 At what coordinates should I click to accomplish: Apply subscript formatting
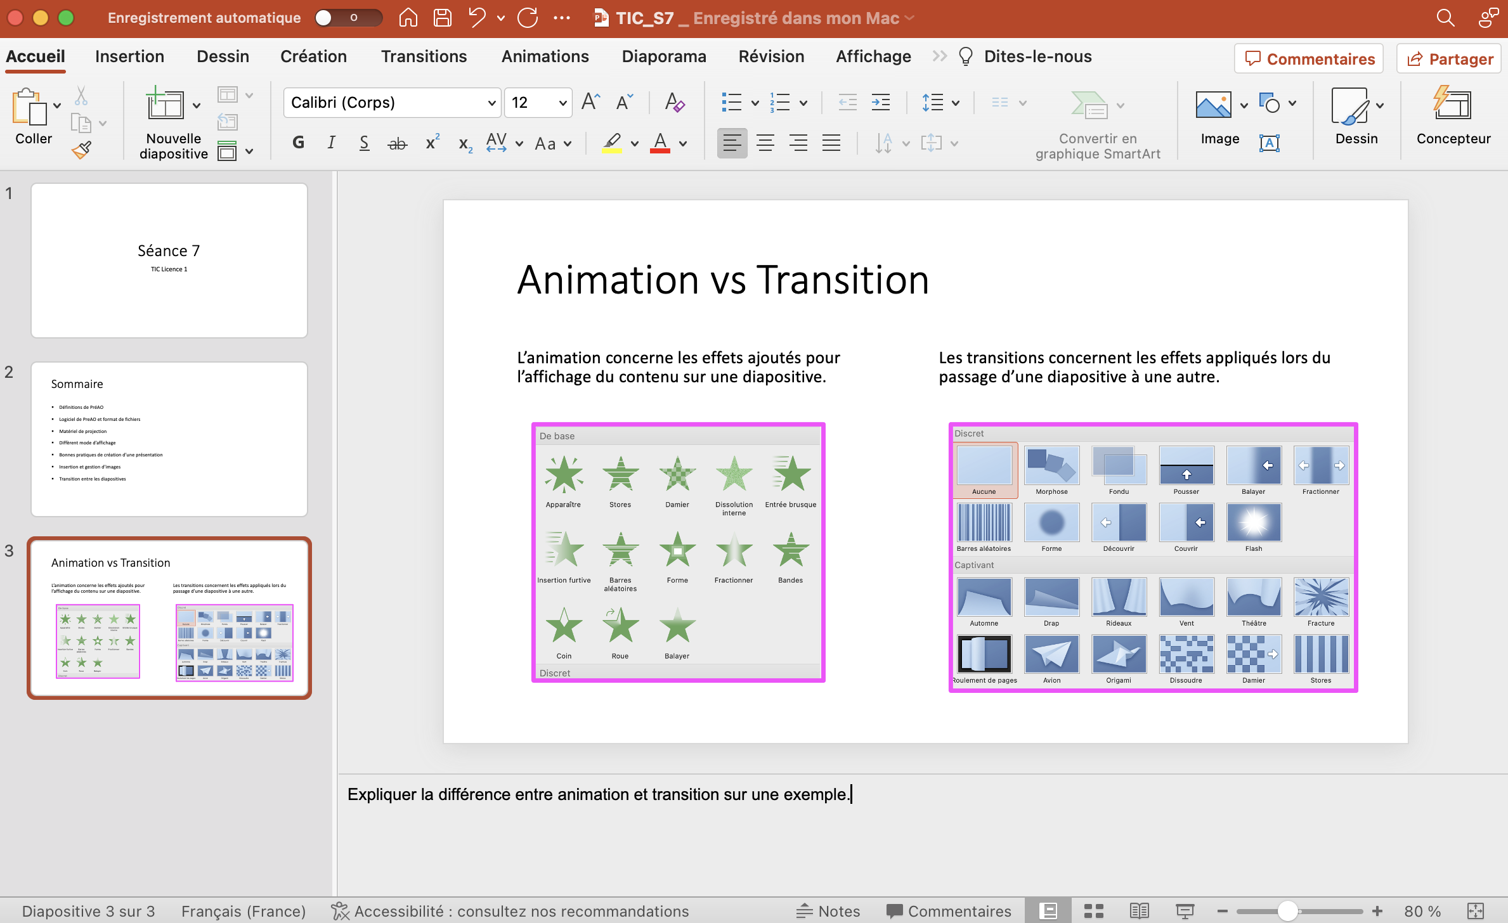(465, 144)
